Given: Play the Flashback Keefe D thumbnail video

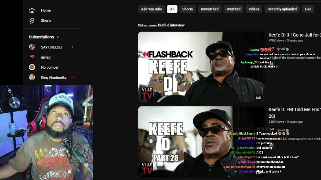Looking at the screenshot, I should [201, 67].
